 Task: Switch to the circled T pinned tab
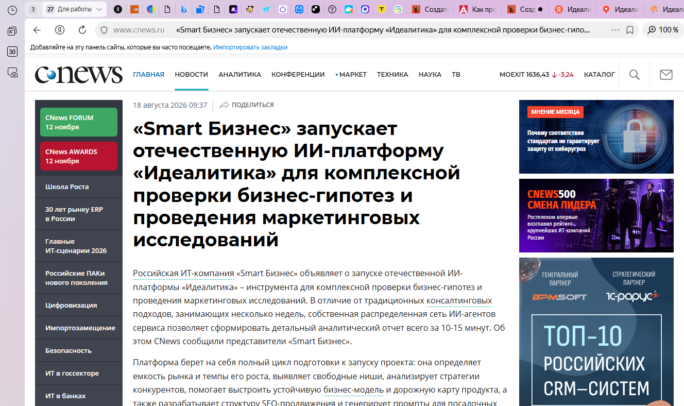coord(332,9)
